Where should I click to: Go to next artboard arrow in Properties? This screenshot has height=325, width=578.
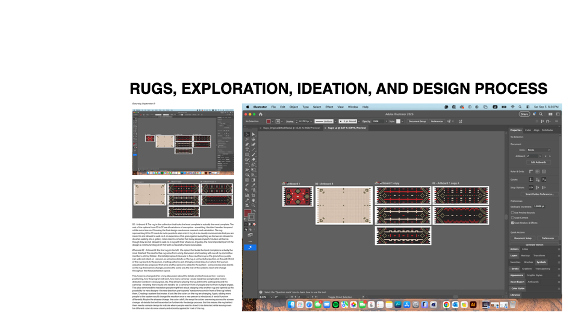pos(550,156)
